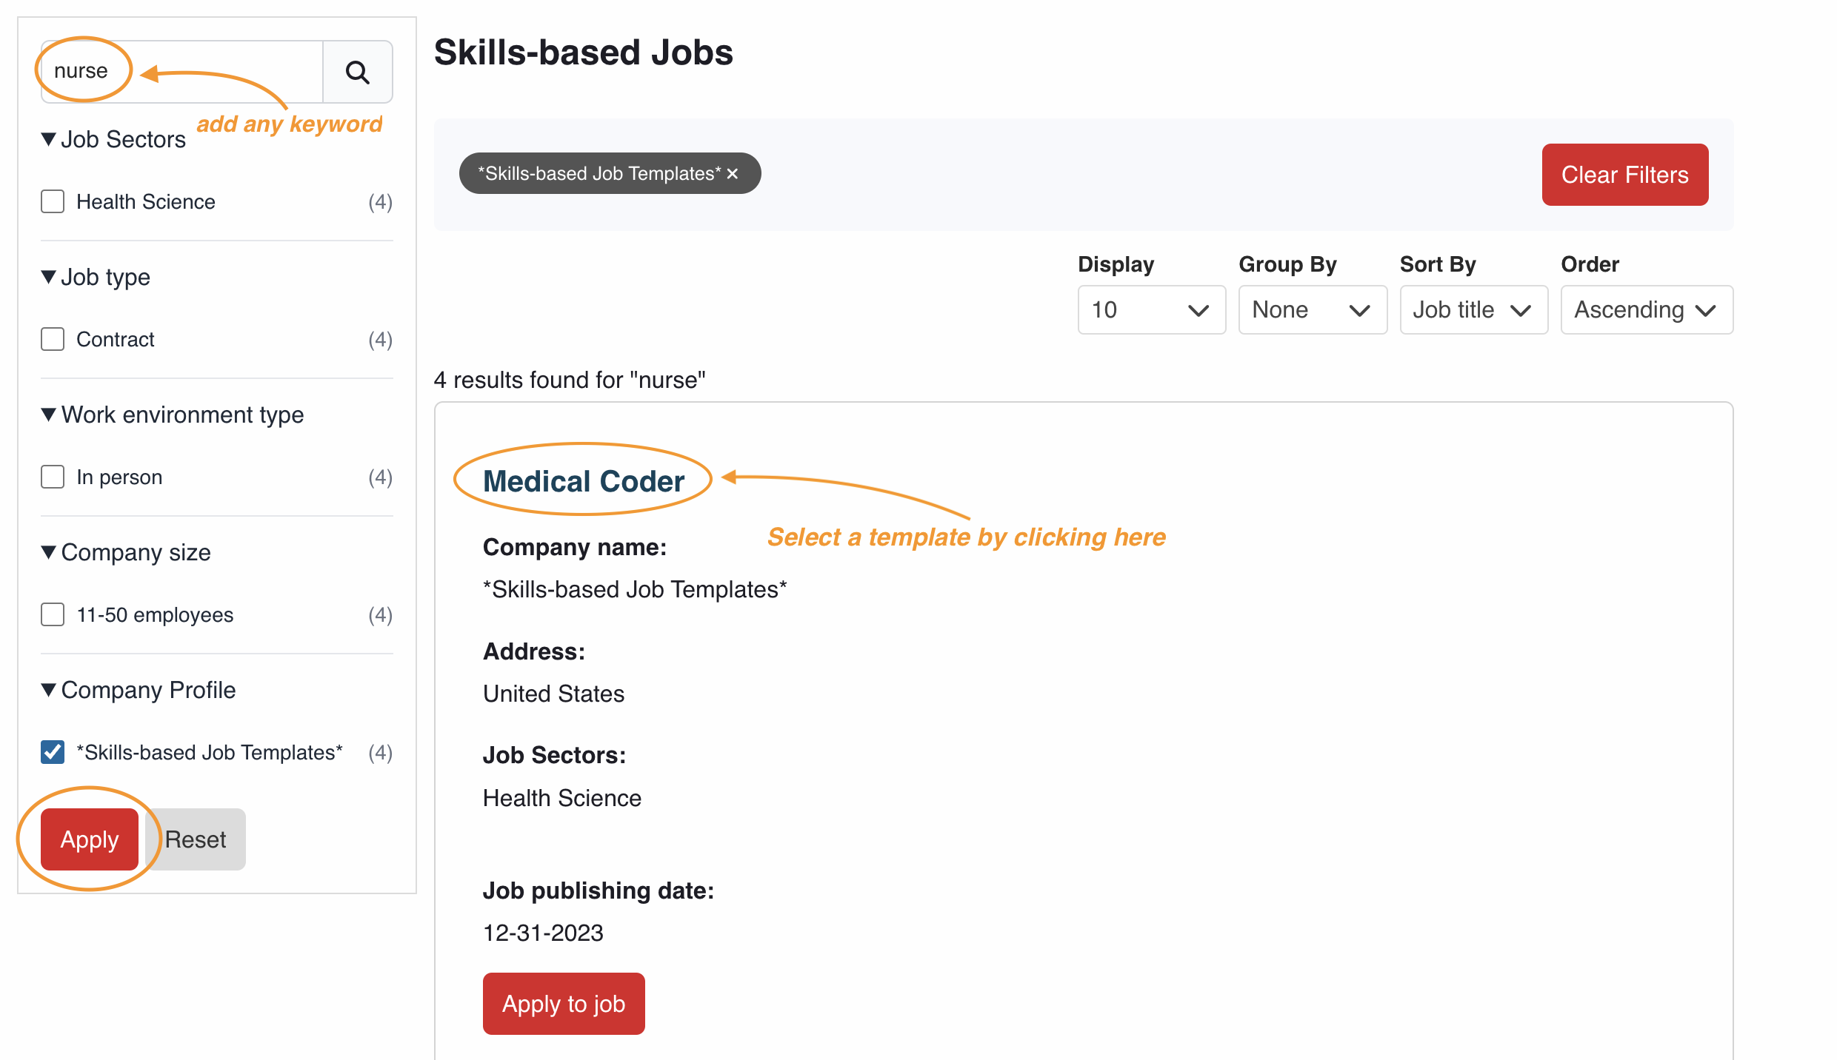Open the Medical Coder job template
The width and height of the screenshot is (1837, 1060).
pyautogui.click(x=584, y=481)
